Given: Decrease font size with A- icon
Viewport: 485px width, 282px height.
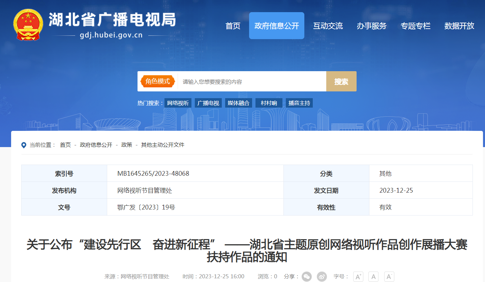Looking at the screenshot, I should click(x=389, y=277).
